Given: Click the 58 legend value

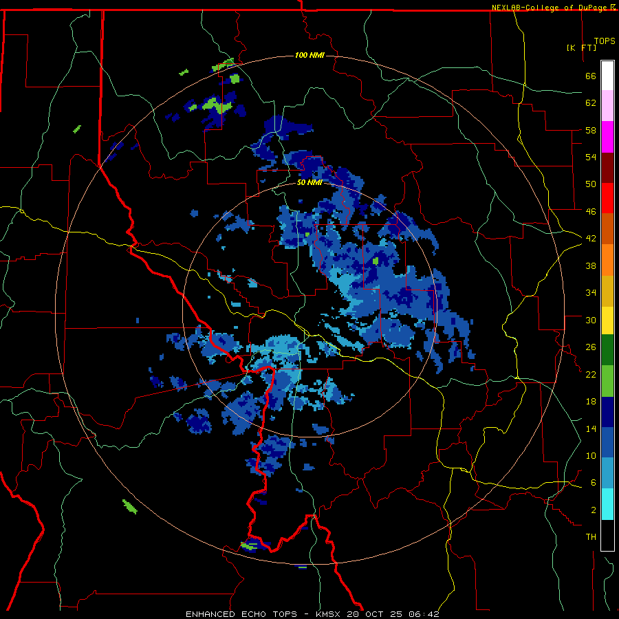Looking at the screenshot, I should click(x=591, y=130).
